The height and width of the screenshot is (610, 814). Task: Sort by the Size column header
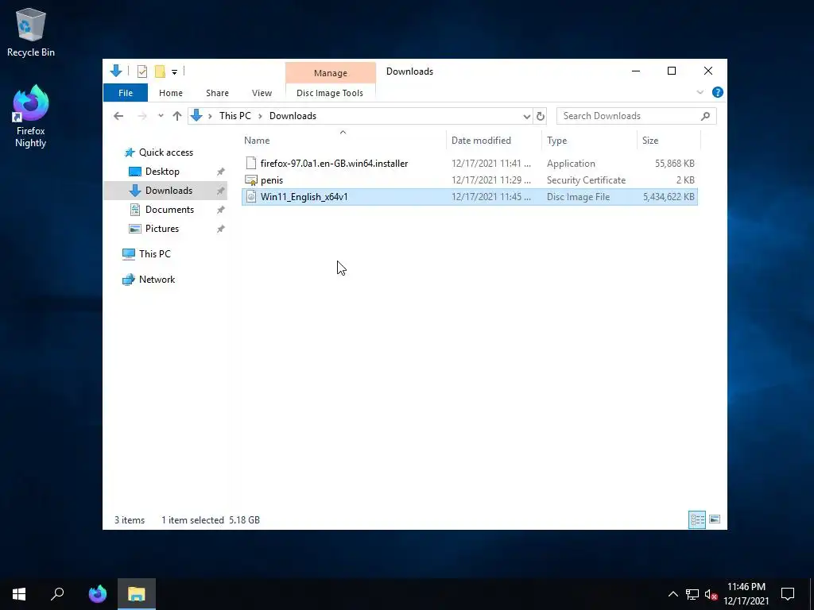(x=650, y=140)
